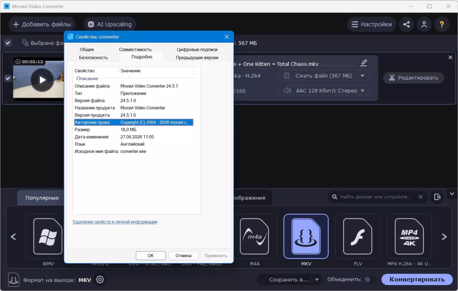The height and width of the screenshot is (291, 458).
Task: Clear the format search with the X icon
Action: (421, 197)
